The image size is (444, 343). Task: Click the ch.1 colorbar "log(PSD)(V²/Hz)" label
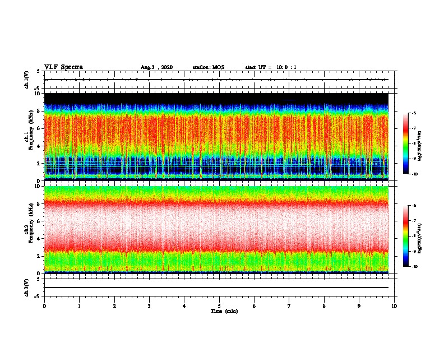pos(420,146)
